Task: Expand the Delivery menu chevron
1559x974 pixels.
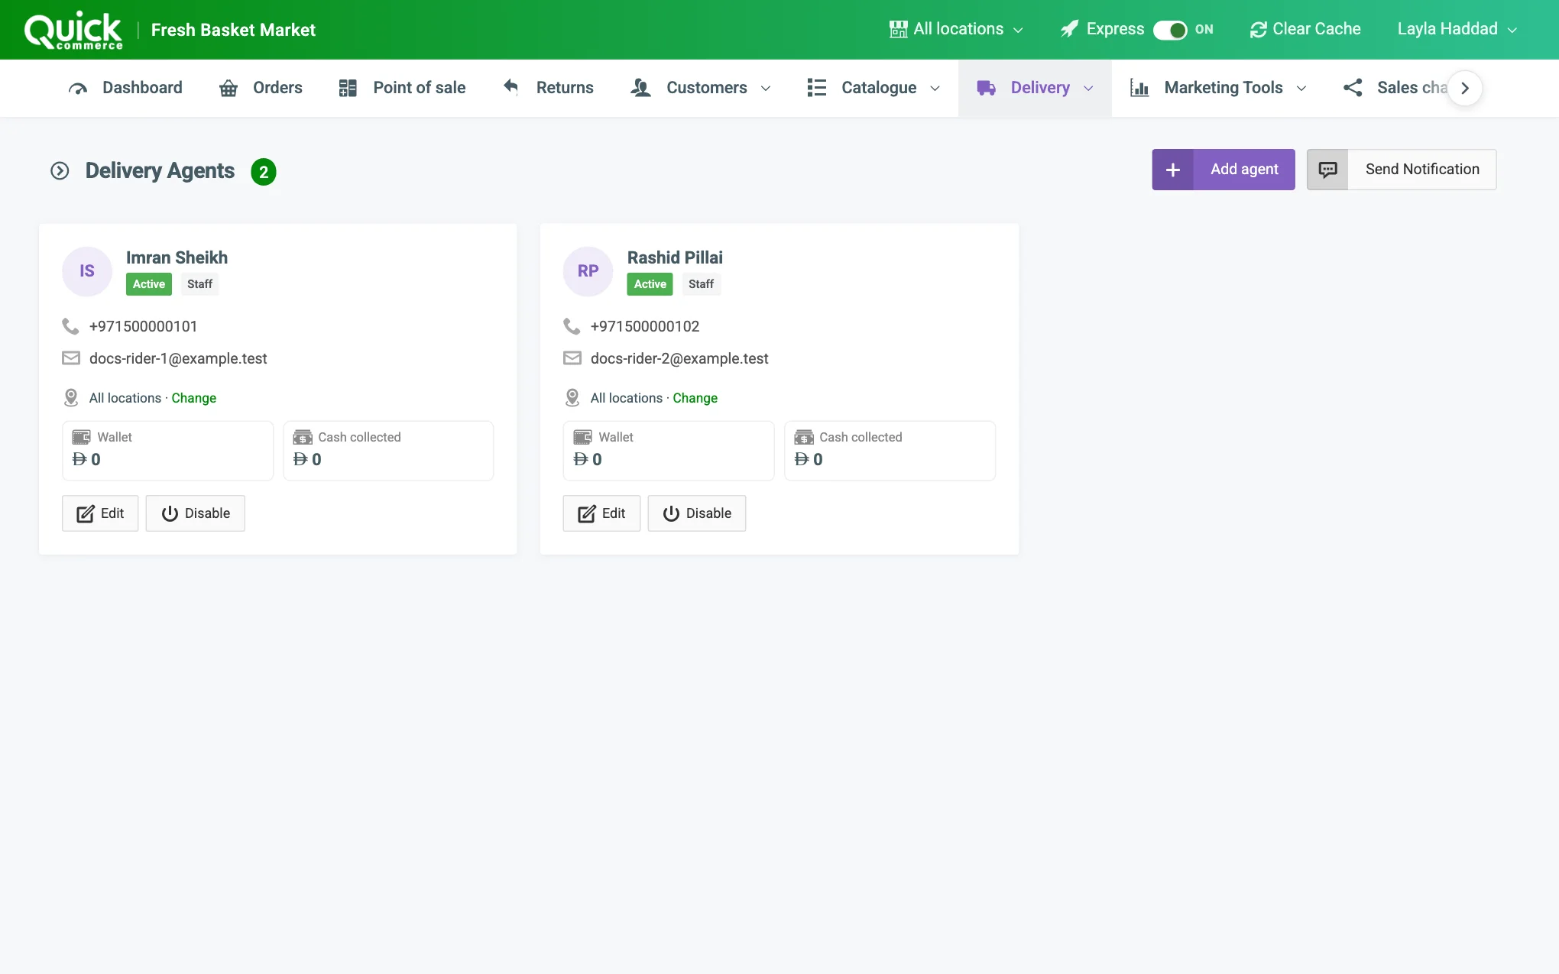Action: pyautogui.click(x=1088, y=89)
